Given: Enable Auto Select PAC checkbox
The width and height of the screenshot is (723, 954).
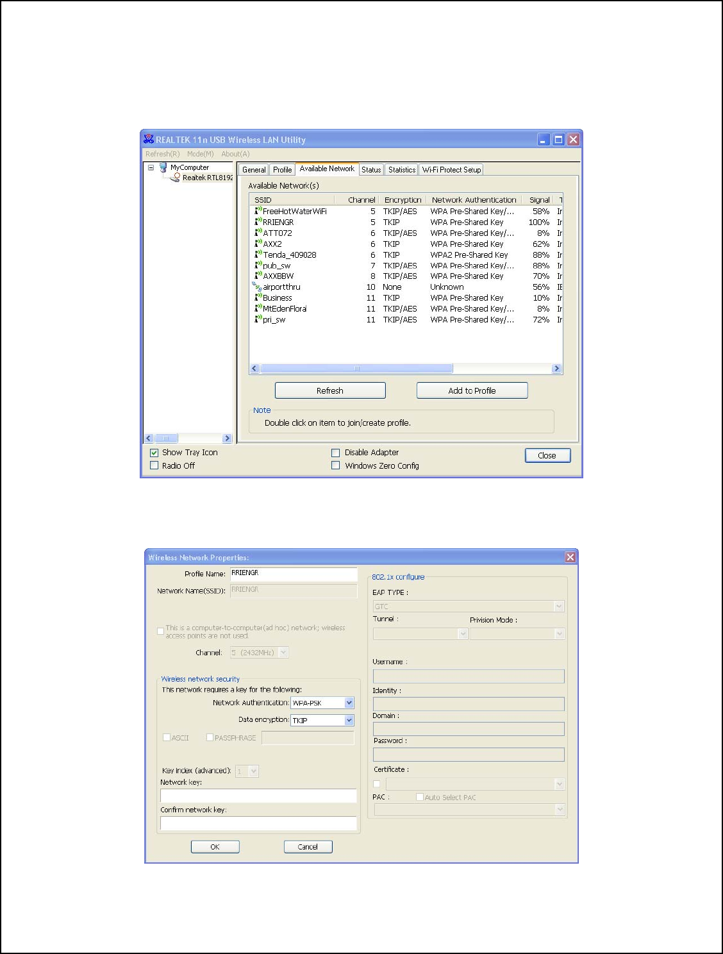Looking at the screenshot, I should click(x=420, y=797).
